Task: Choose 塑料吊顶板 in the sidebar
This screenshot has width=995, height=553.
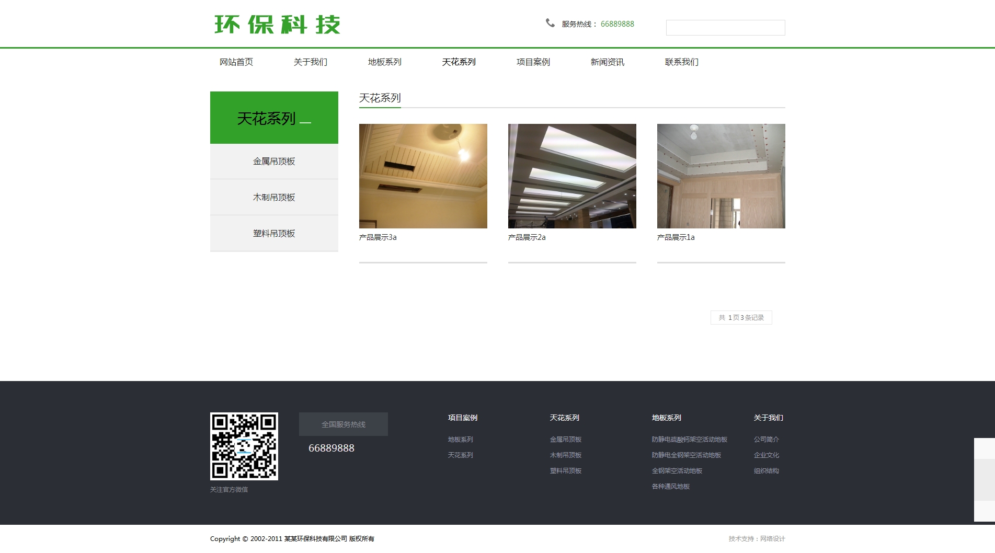Action: click(274, 234)
